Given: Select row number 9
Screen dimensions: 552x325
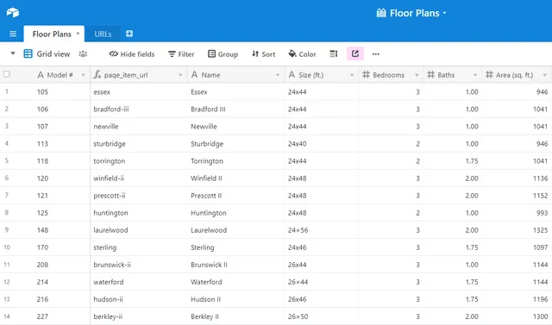Looking at the screenshot, I should tap(6, 229).
